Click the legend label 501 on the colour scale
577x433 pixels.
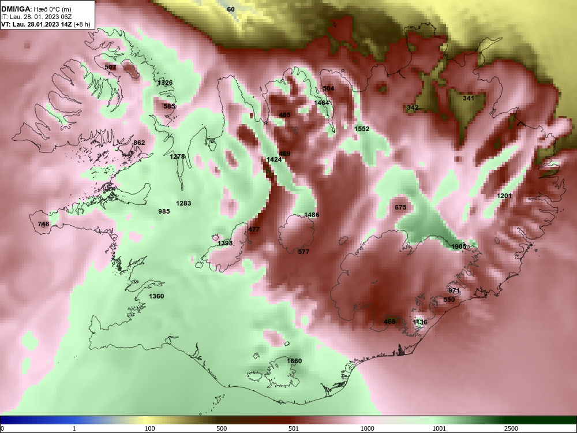(293, 428)
